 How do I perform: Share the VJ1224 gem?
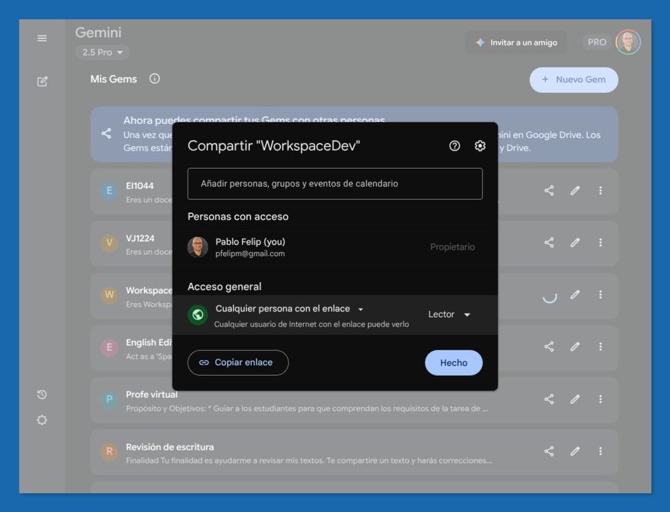pos(549,243)
